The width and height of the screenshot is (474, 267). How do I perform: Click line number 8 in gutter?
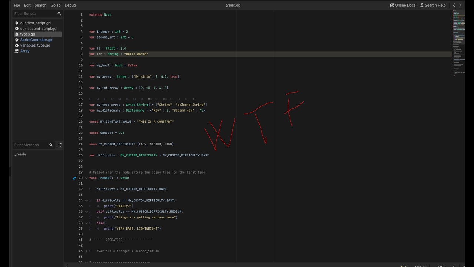81,54
